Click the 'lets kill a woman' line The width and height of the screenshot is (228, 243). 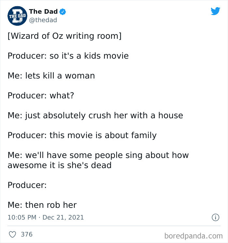coord(51,76)
